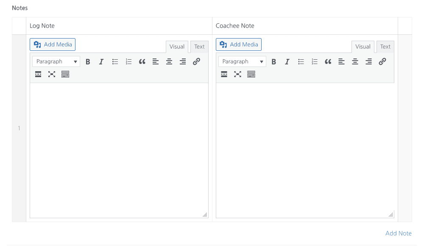Insert link in Coachee Note editor
This screenshot has width=424, height=250.
click(382, 61)
